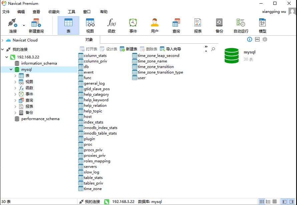This screenshot has height=205, width=297.
Task: Click the search magnifier icon
Action: pos(213,49)
